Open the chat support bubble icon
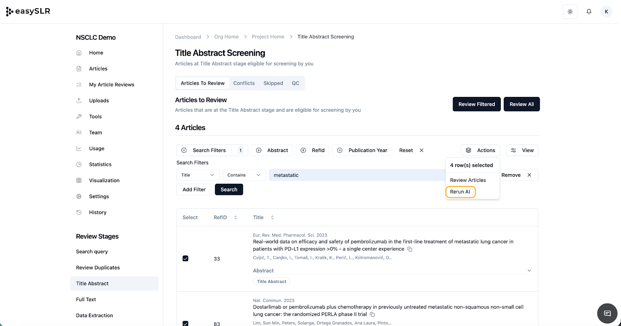This screenshot has height=326, width=621. click(607, 313)
